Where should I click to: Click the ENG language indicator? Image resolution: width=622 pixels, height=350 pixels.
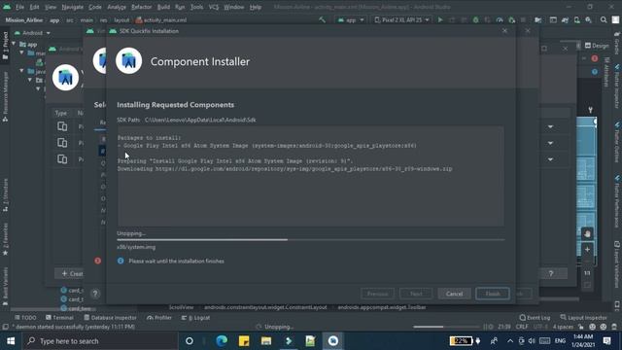(560, 341)
